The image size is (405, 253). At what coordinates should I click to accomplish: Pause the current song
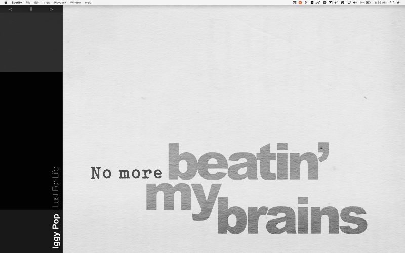31,9
